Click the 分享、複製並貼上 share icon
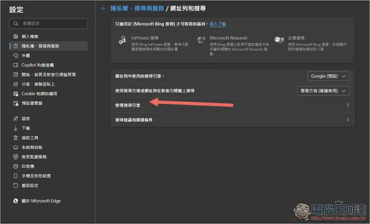This screenshot has width=370, height=224. tap(16, 84)
